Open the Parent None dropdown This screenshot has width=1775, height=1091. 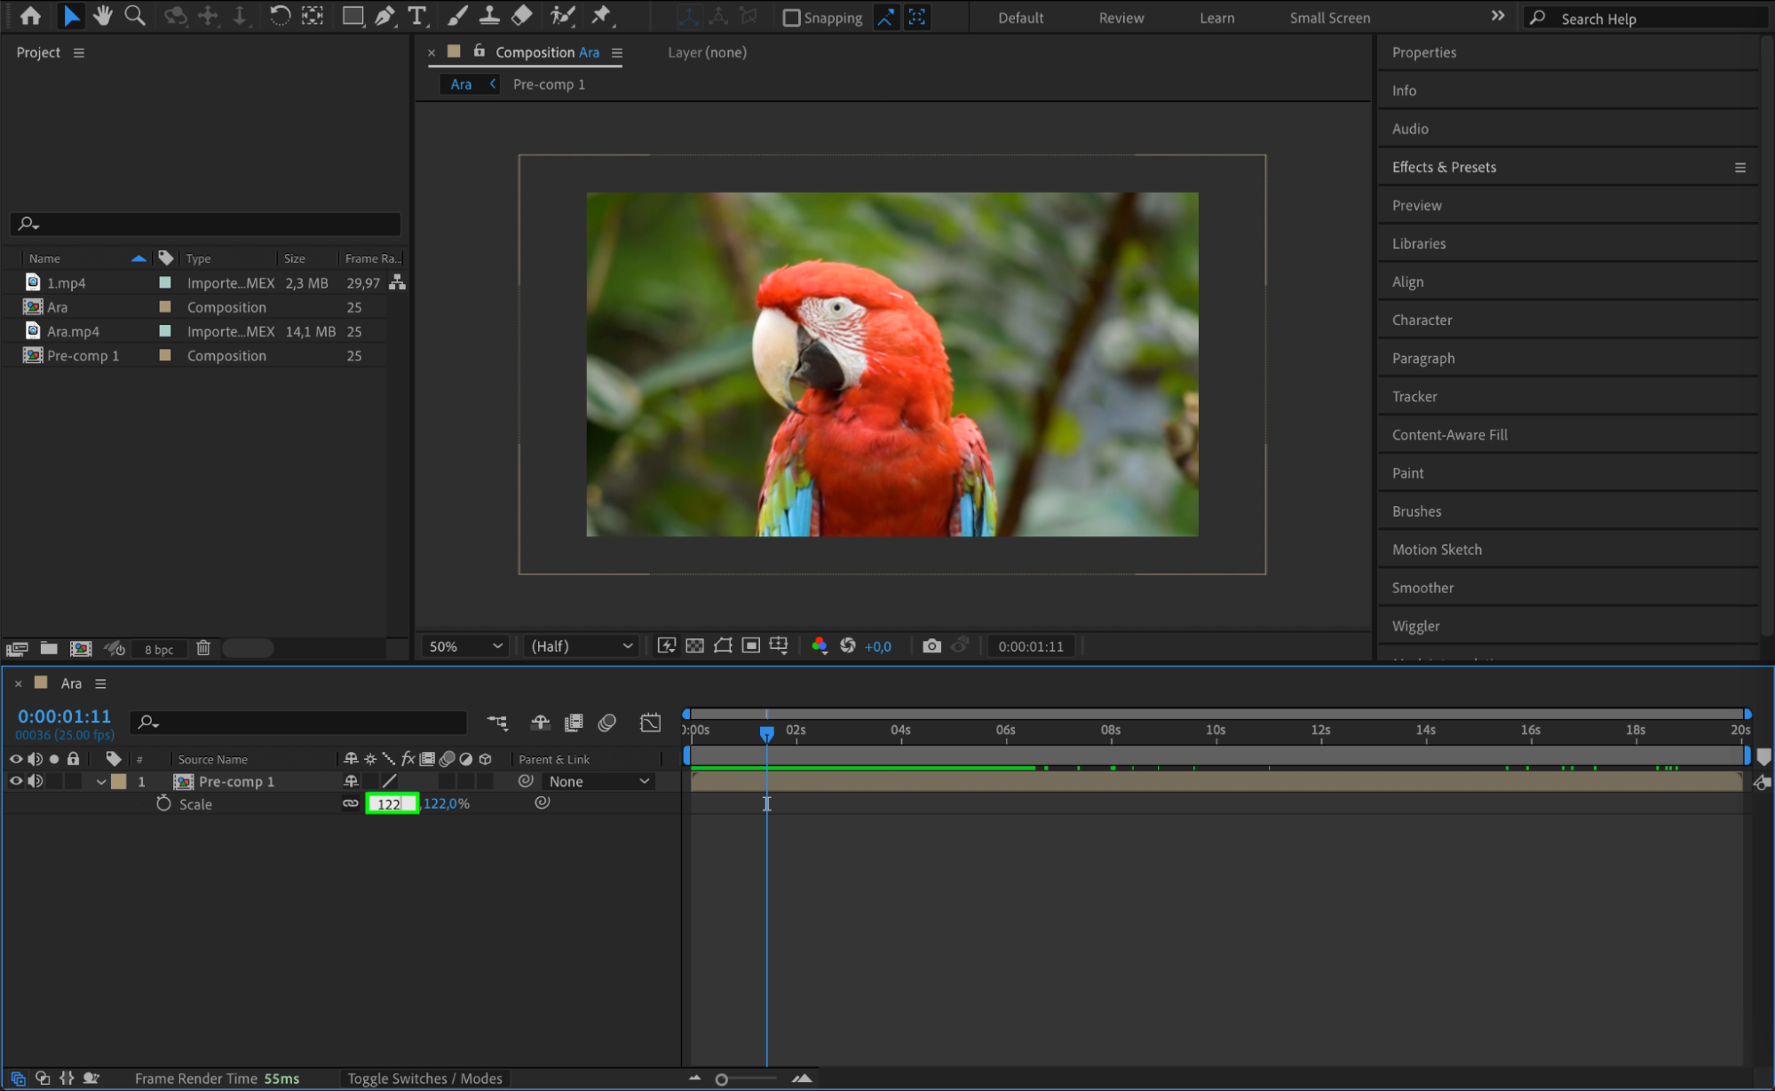[x=598, y=781]
